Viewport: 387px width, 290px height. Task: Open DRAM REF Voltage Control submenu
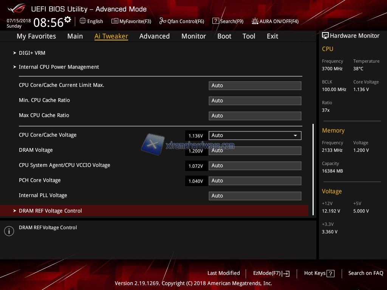click(50, 211)
